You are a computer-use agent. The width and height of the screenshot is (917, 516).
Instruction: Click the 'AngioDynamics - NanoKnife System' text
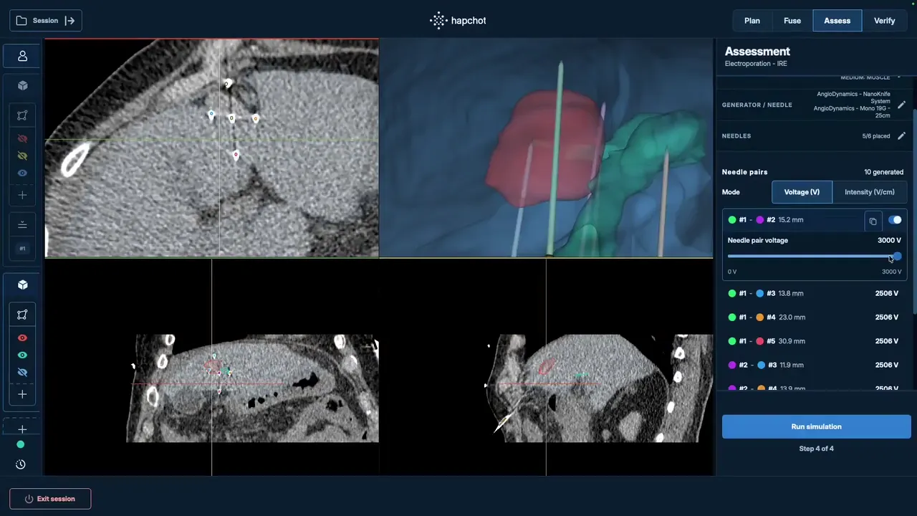pyautogui.click(x=853, y=97)
